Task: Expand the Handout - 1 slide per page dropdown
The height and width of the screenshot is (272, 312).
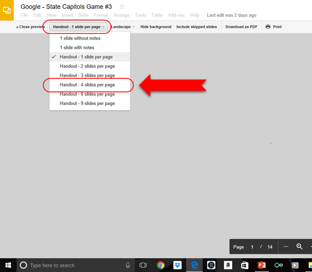Action: 78,27
